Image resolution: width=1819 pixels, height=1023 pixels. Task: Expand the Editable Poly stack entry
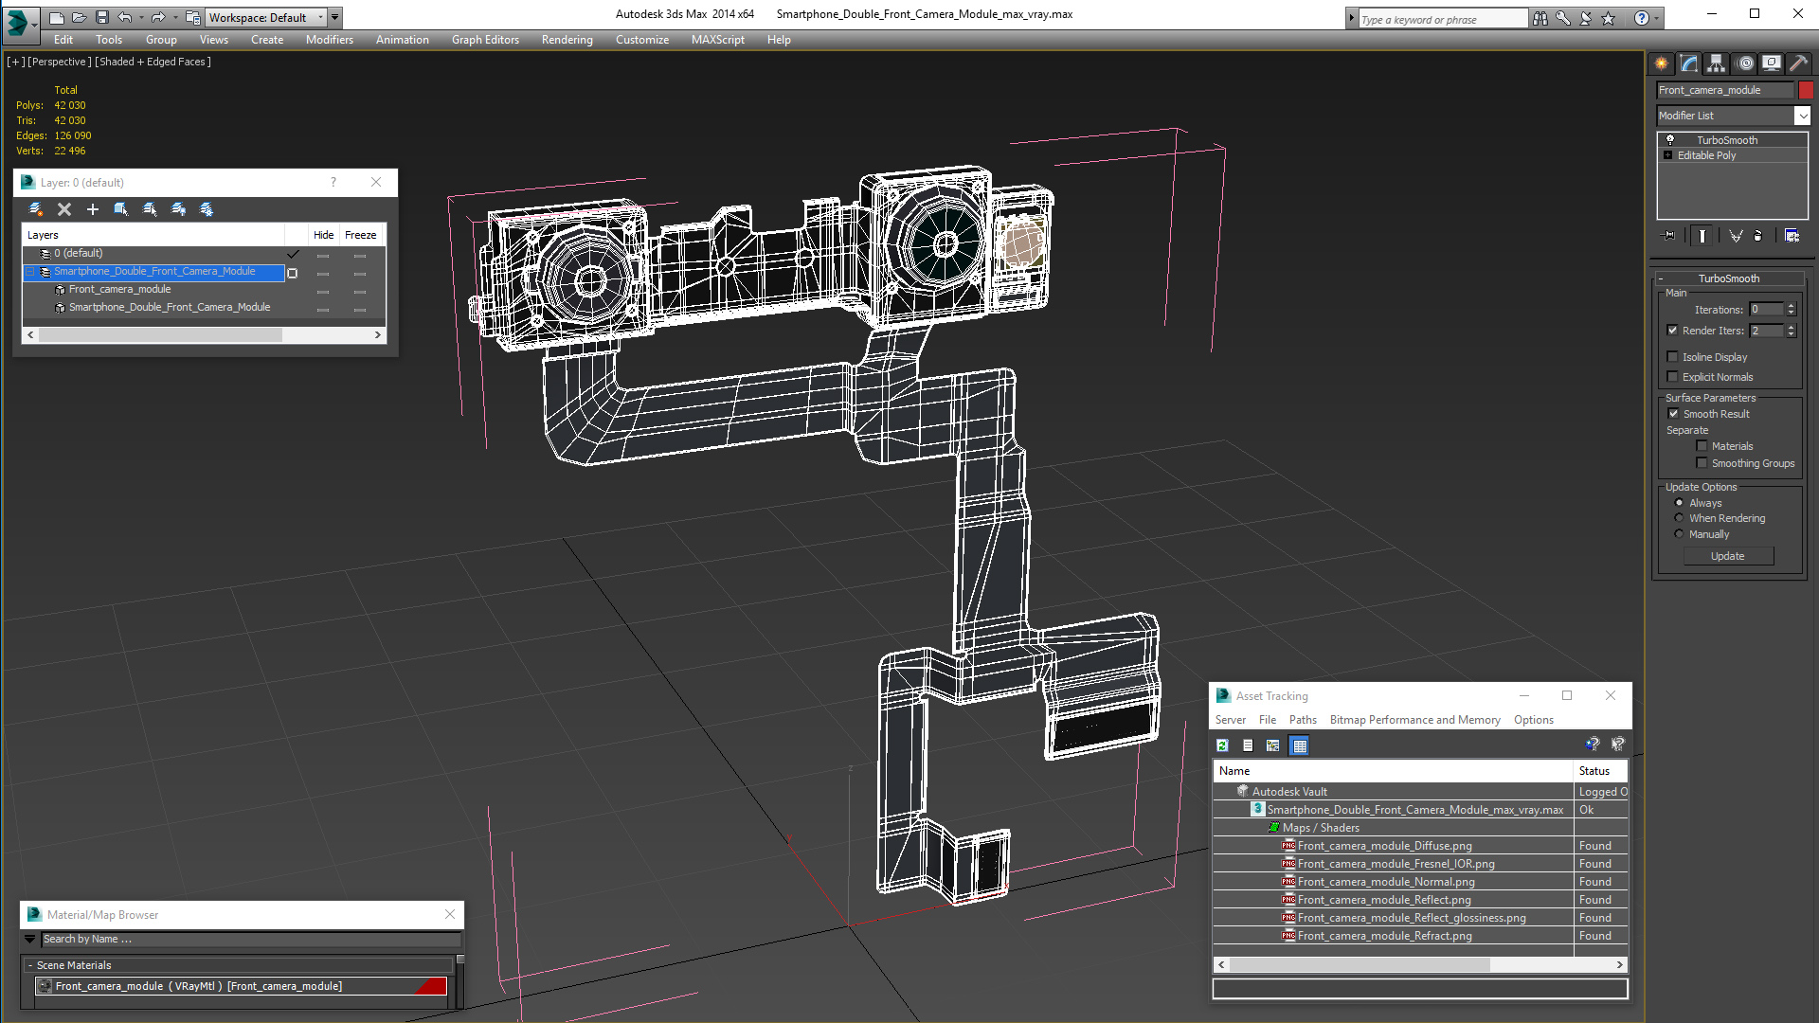pos(1667,155)
